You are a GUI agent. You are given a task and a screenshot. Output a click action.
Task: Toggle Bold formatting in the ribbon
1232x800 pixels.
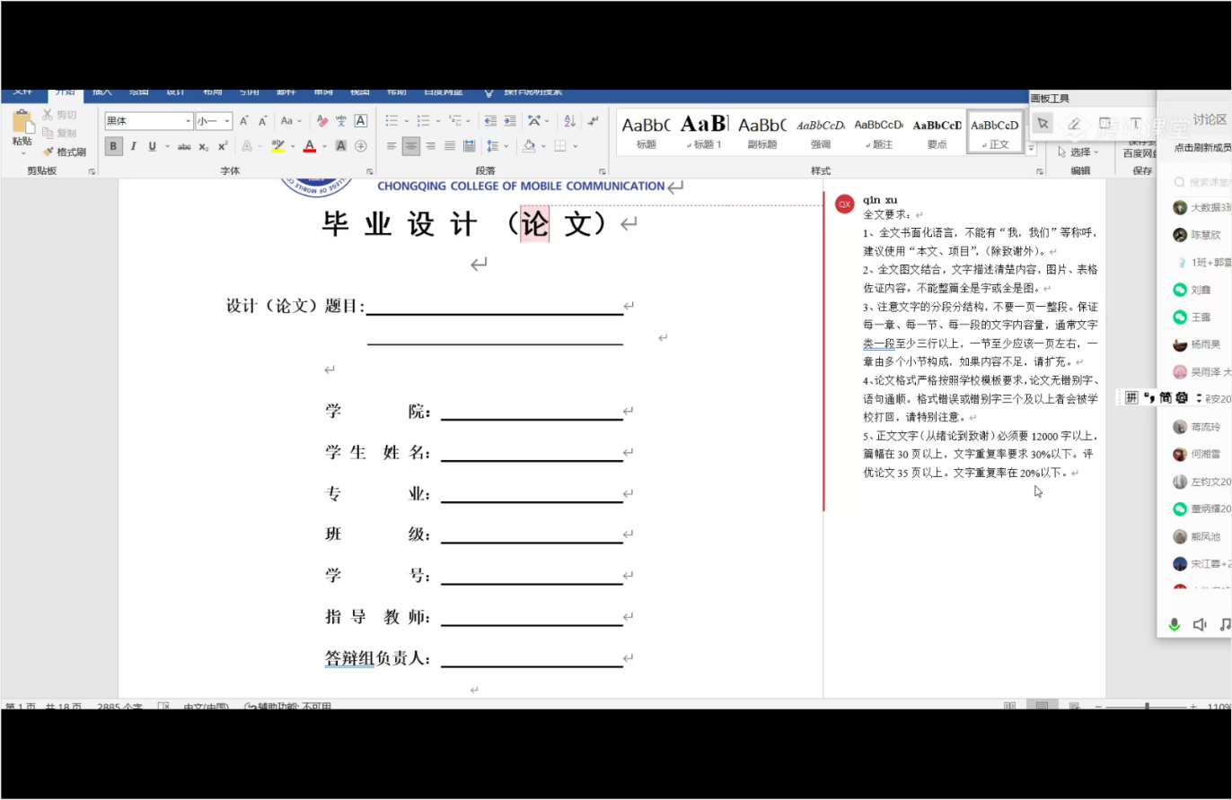click(x=113, y=146)
